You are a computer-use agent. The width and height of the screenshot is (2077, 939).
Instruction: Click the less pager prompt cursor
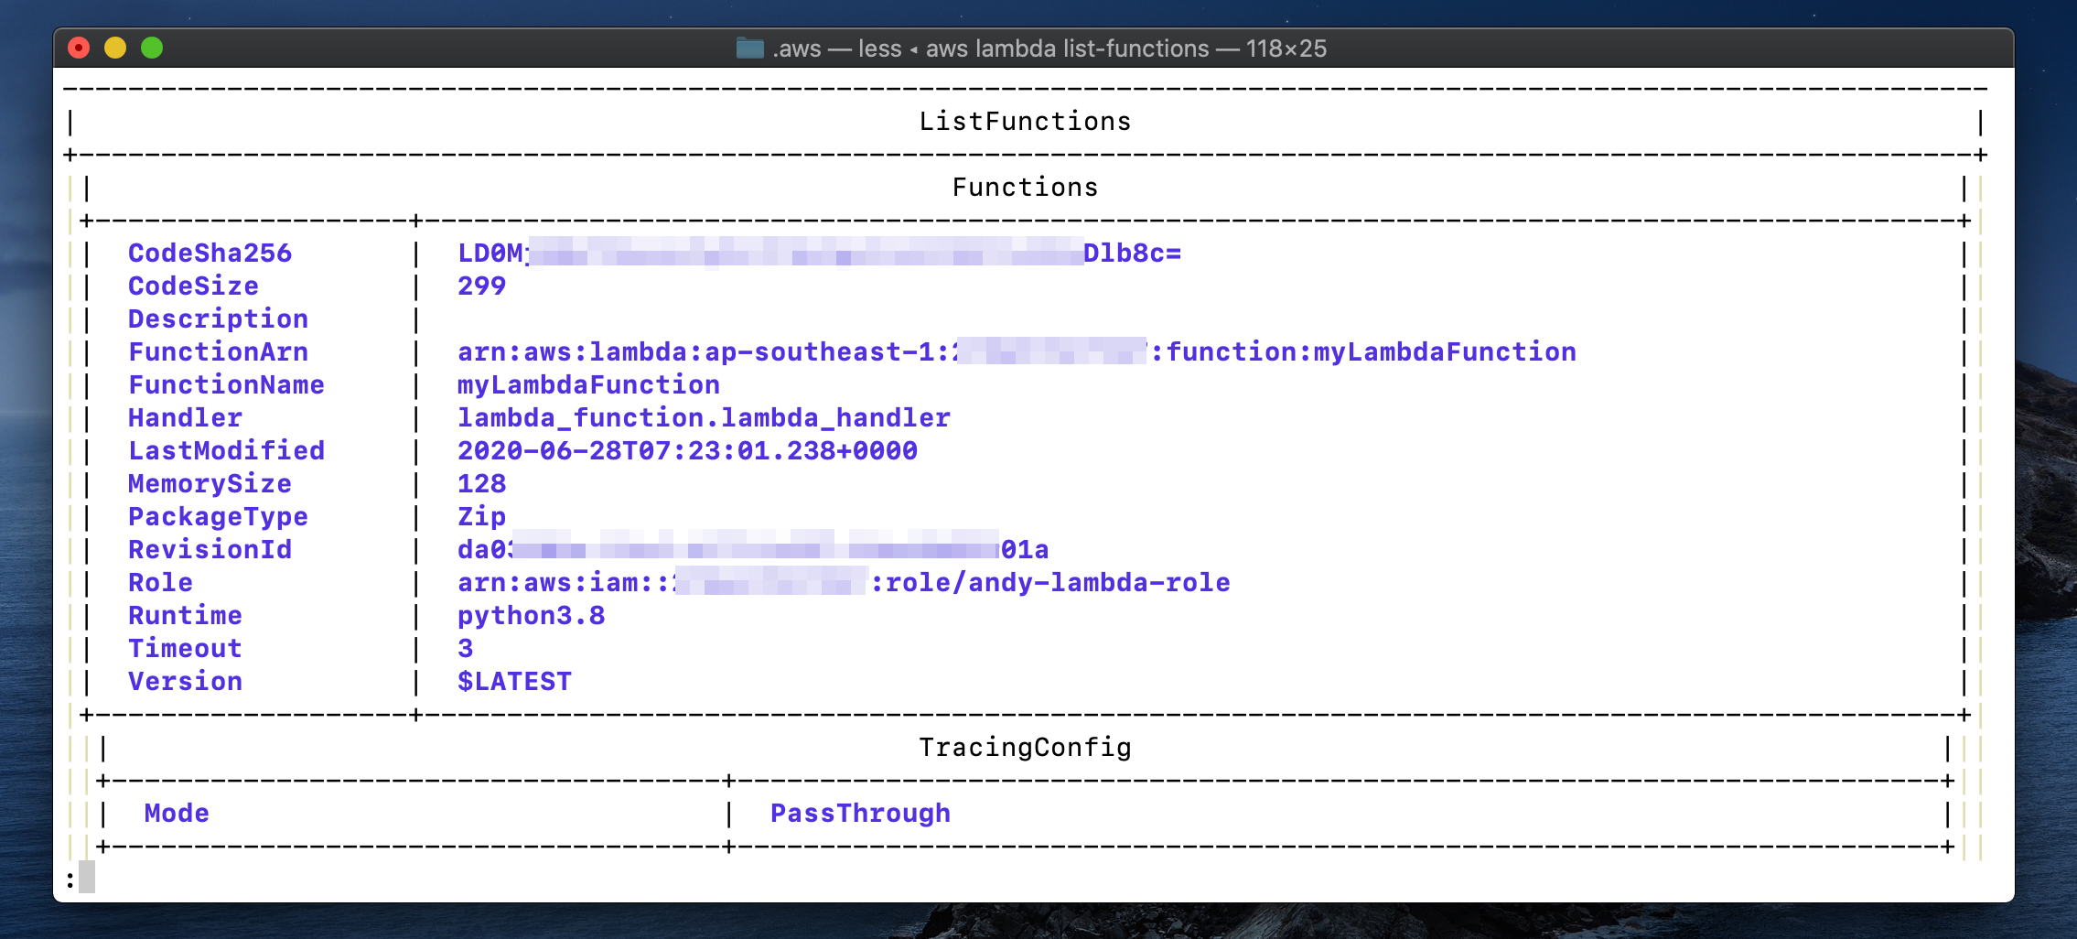(87, 877)
